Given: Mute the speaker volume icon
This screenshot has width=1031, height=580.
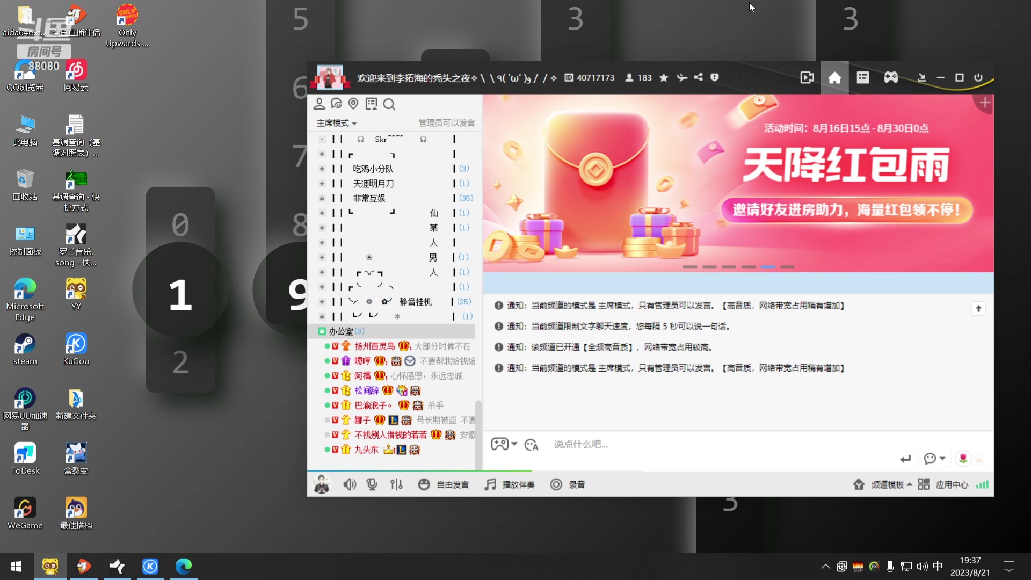Looking at the screenshot, I should (350, 484).
